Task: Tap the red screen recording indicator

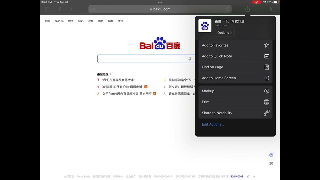Action: pyautogui.click(x=256, y=2)
